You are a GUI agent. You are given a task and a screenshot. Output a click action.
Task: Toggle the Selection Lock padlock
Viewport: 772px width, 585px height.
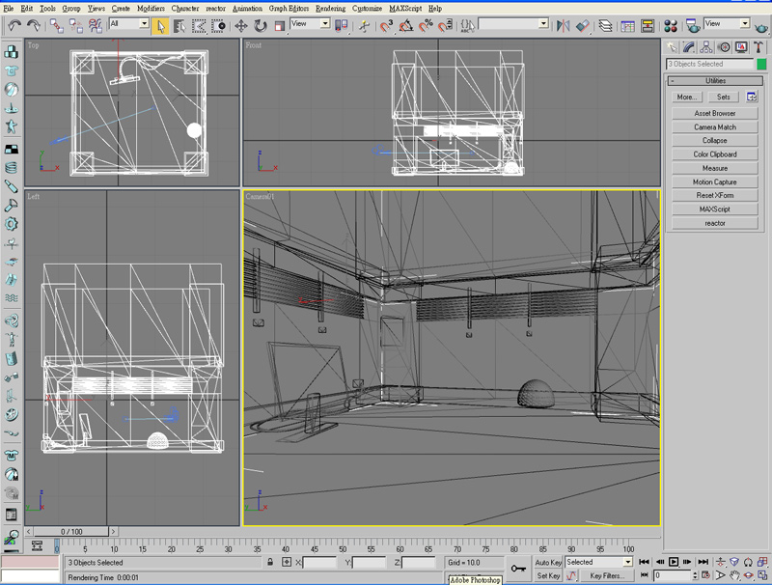pyautogui.click(x=270, y=562)
